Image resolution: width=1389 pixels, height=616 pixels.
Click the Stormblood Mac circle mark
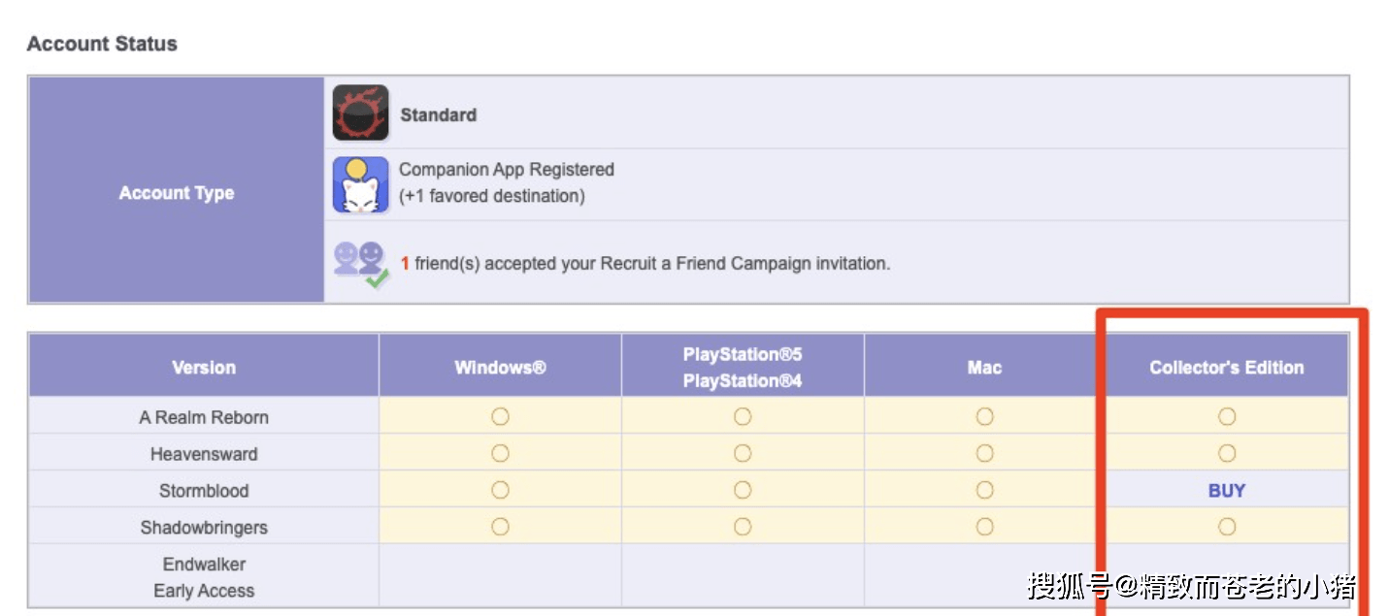click(984, 490)
